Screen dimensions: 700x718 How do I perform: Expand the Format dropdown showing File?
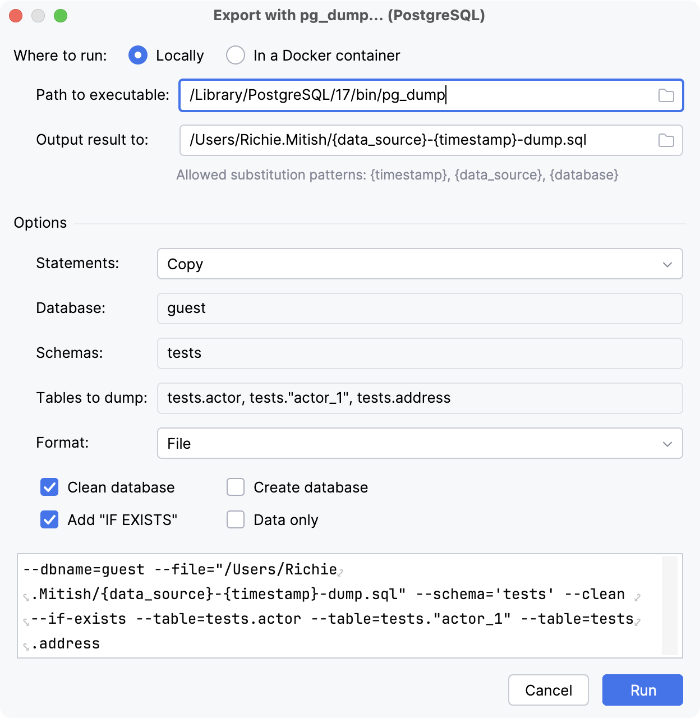pyautogui.click(x=420, y=443)
